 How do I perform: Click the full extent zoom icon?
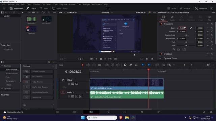coord(157,65)
